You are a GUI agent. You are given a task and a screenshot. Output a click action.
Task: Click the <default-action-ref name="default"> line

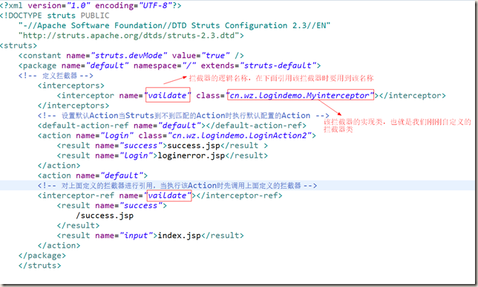[172, 126]
